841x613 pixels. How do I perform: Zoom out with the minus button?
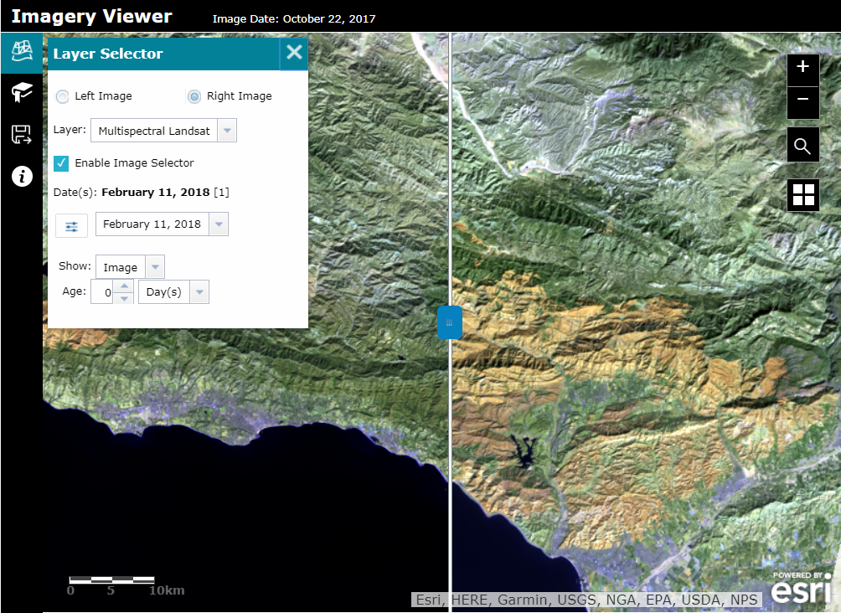802,101
